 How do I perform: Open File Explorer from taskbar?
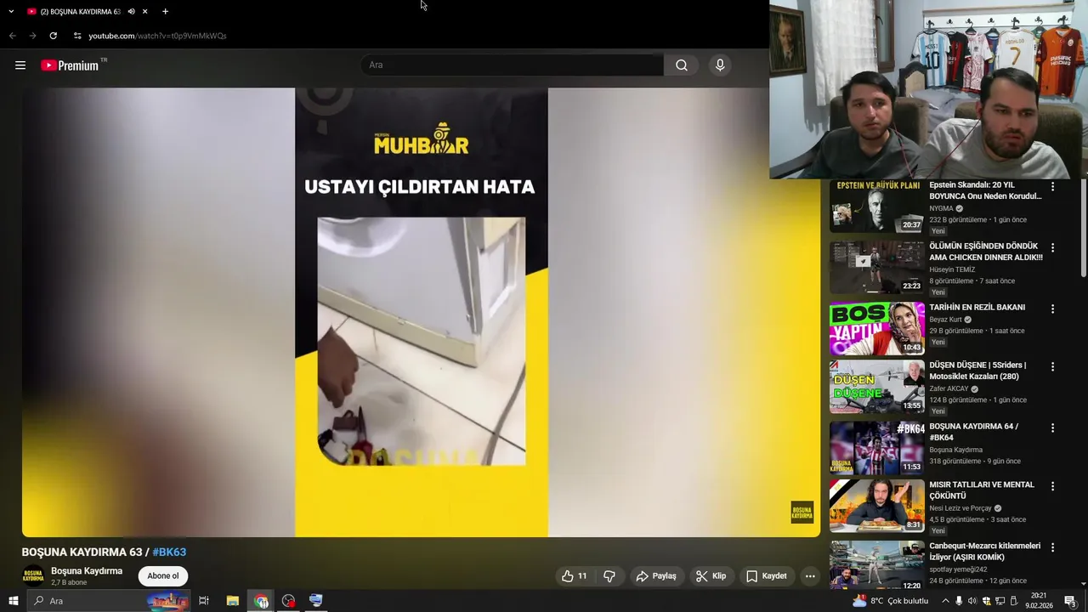click(x=232, y=601)
